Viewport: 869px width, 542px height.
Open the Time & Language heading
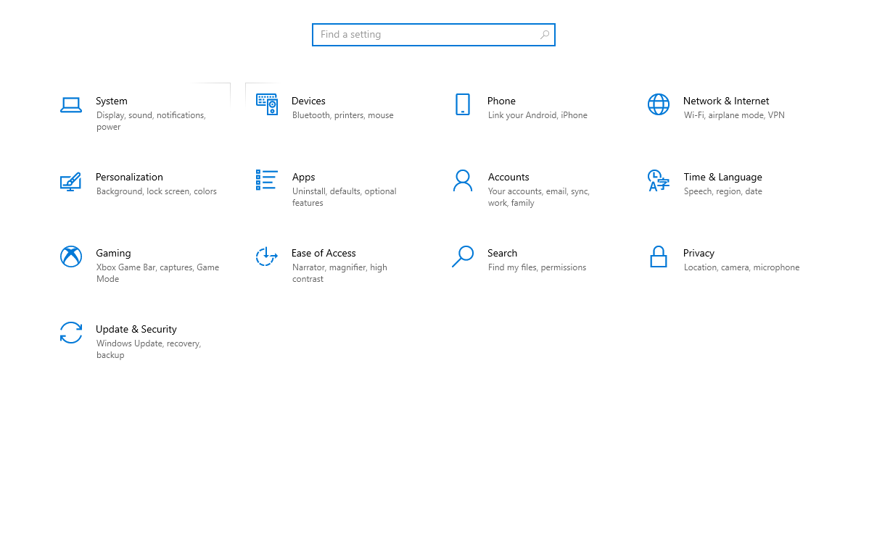point(722,177)
